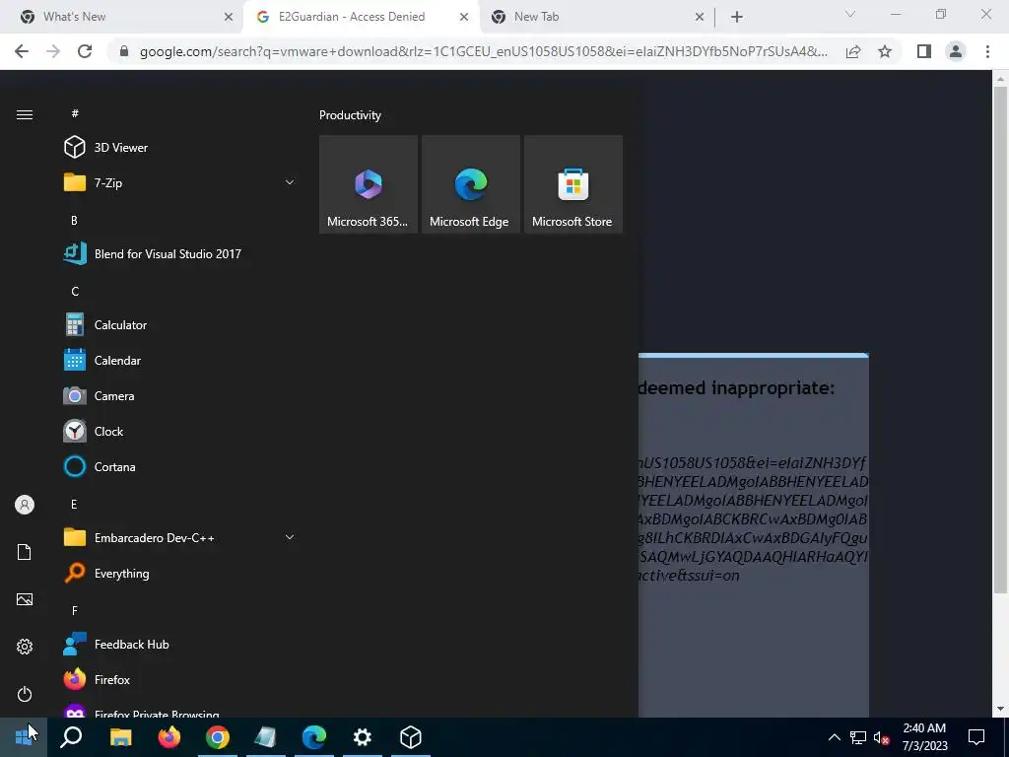The width and height of the screenshot is (1009, 757).
Task: Expand the Embarcadero Dev-C++ folder chevron
Action: [290, 537]
